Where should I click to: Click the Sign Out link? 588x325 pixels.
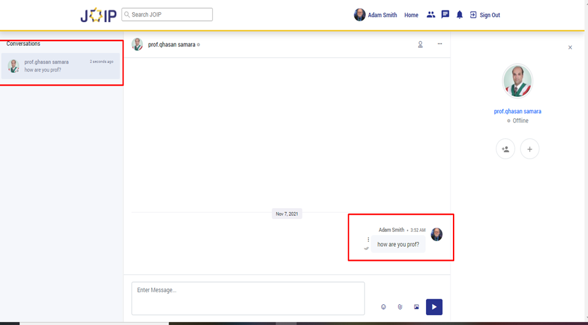coord(490,15)
